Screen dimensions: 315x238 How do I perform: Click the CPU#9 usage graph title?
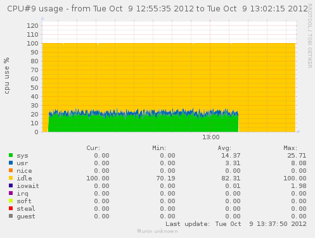[157, 9]
